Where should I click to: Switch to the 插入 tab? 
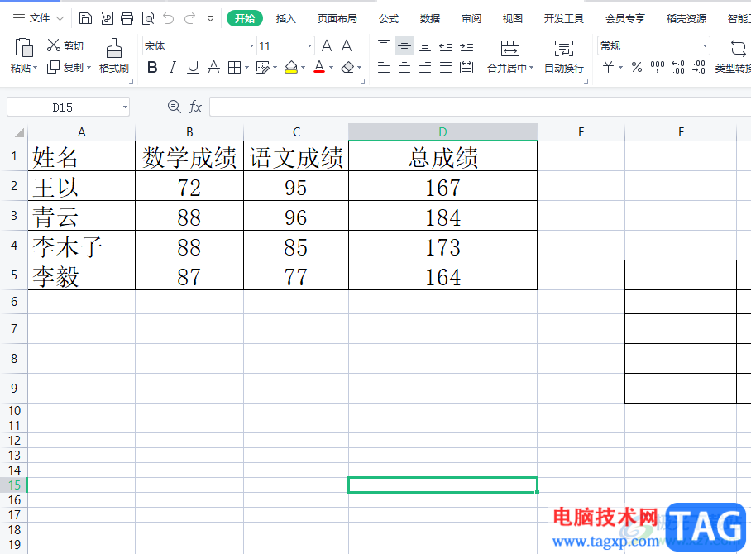click(286, 19)
